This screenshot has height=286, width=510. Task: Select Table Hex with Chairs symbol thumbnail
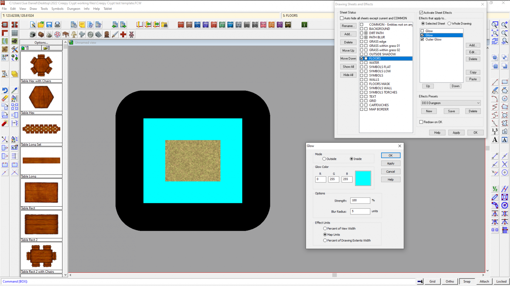tap(41, 65)
